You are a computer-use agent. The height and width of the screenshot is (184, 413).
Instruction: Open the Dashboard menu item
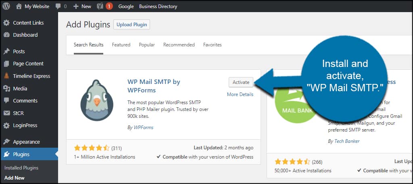(25, 35)
